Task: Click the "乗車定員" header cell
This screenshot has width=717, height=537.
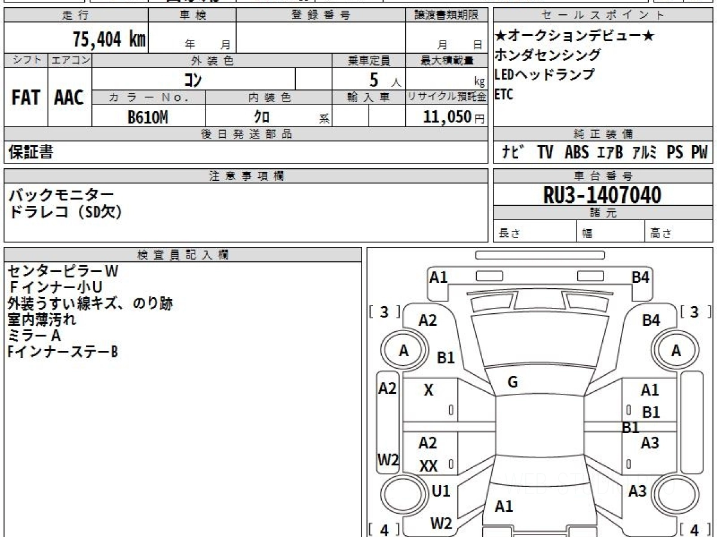Action: (x=369, y=60)
